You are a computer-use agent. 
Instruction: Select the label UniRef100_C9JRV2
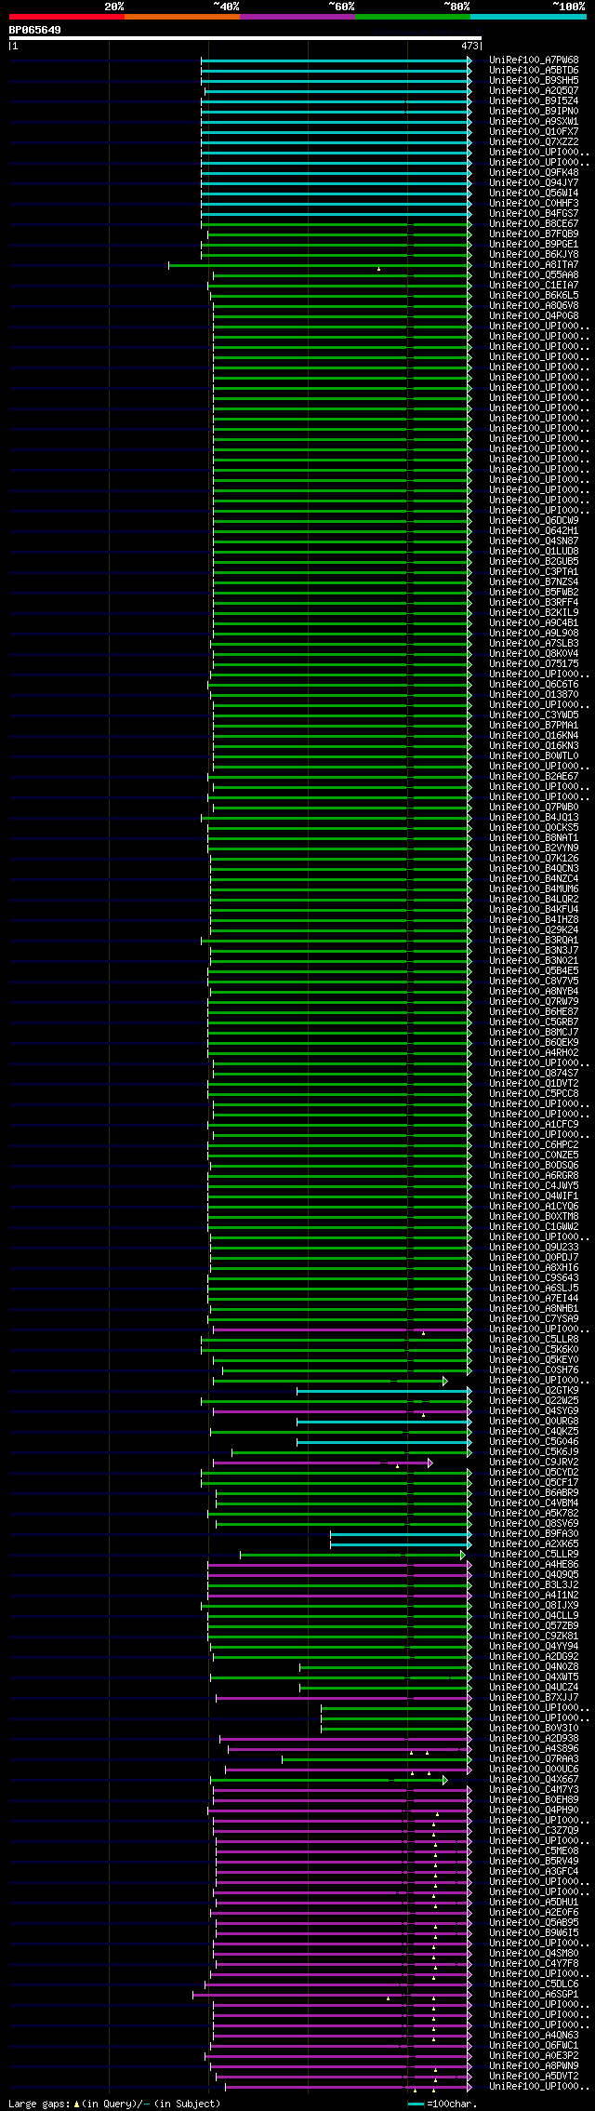(x=534, y=1463)
